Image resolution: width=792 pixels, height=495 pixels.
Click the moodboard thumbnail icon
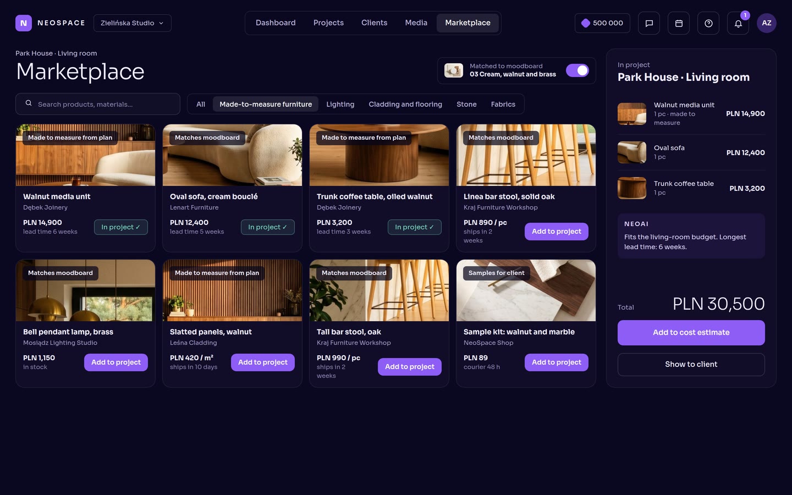point(454,70)
